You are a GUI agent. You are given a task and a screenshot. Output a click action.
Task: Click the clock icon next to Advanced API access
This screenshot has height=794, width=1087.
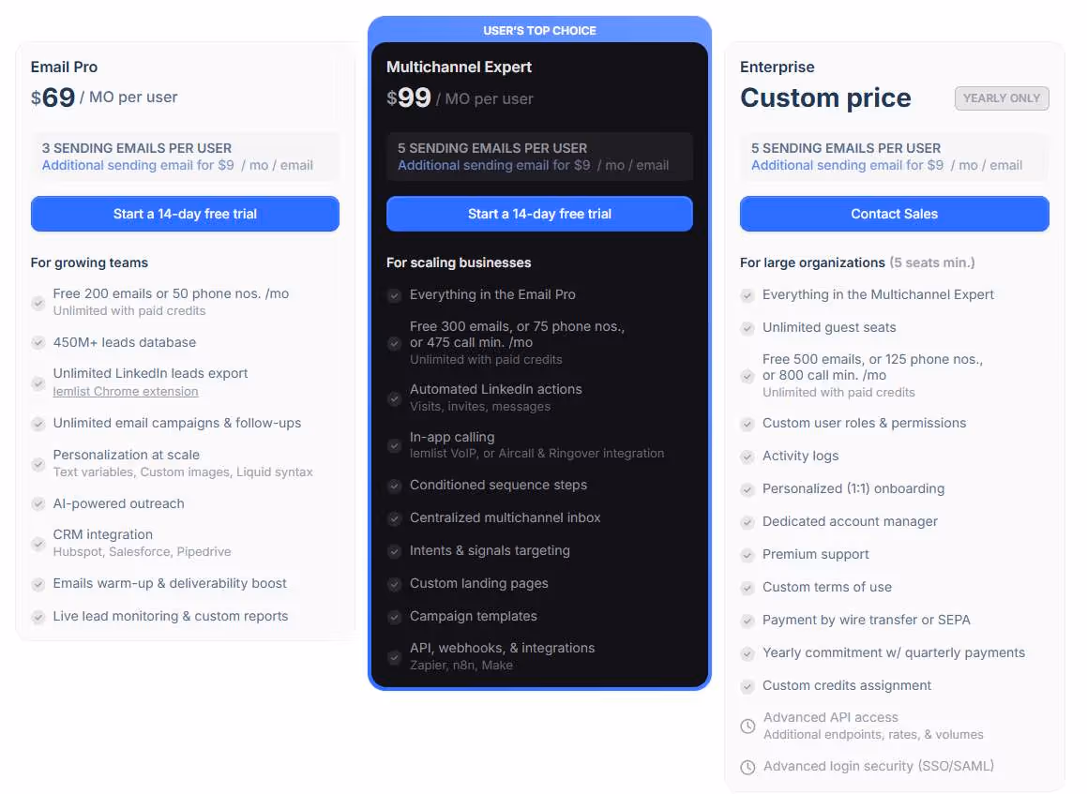tap(747, 726)
